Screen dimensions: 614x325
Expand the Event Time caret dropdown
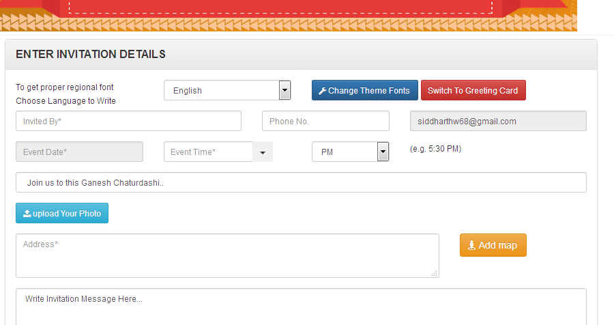tap(263, 152)
